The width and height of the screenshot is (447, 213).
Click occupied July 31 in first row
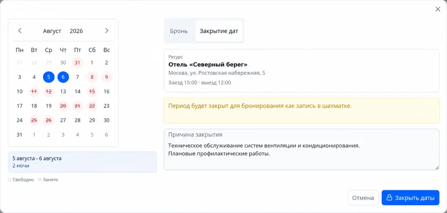pos(77,62)
